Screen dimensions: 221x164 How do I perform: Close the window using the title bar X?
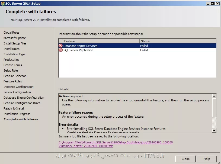(x=217, y=3)
